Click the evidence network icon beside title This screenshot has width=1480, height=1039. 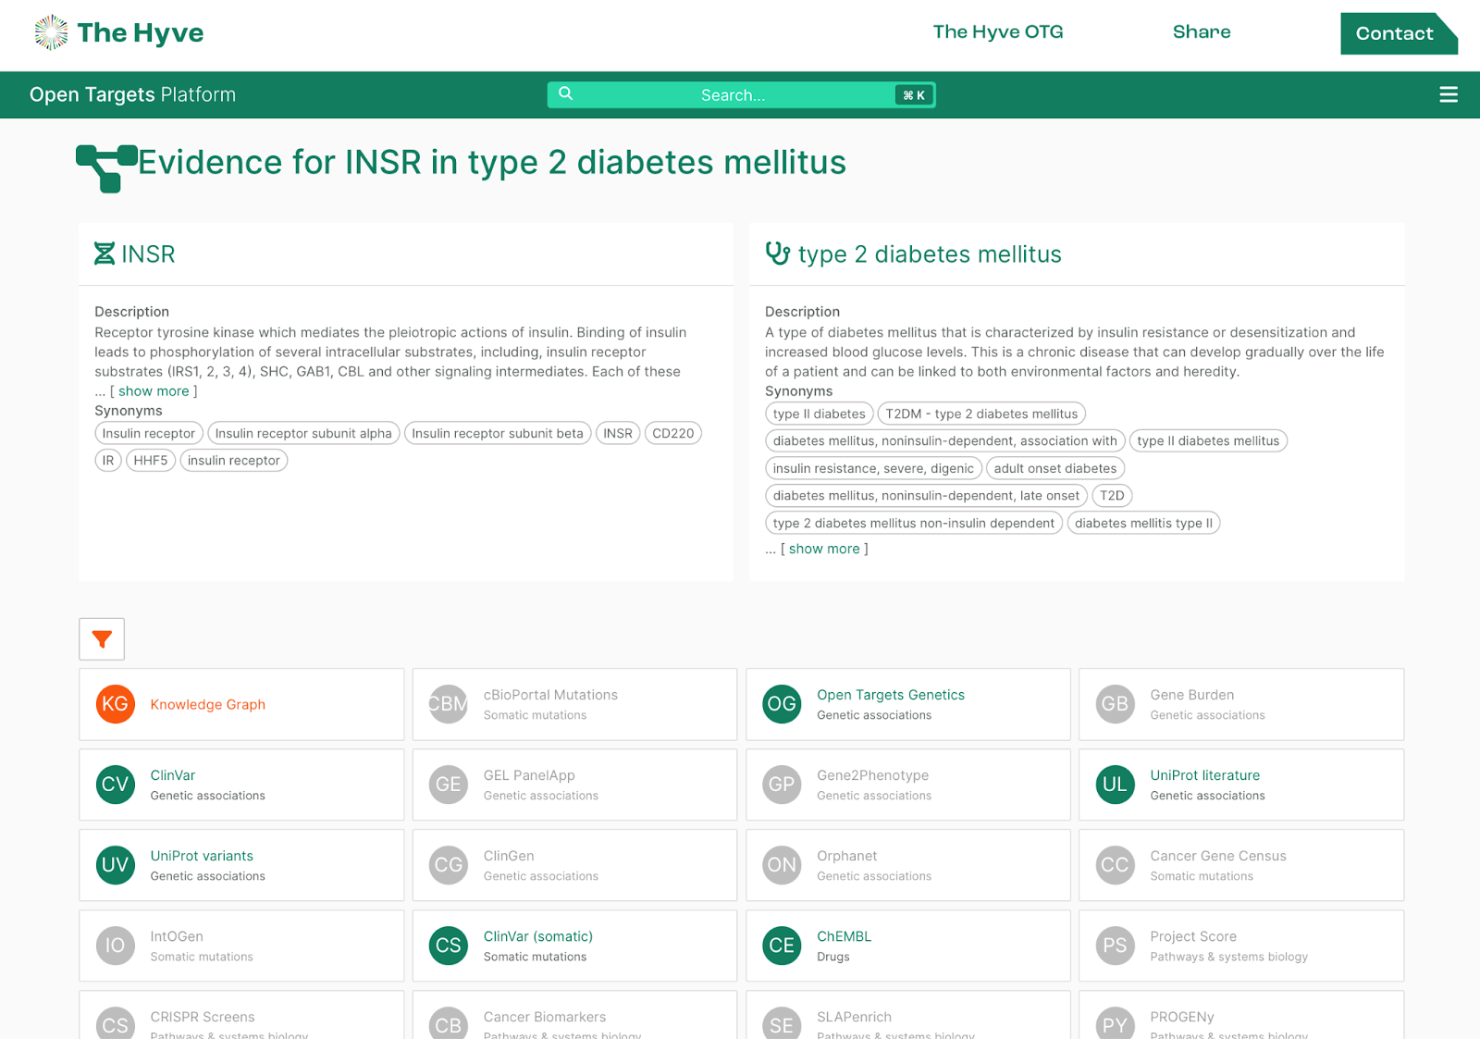point(106,168)
